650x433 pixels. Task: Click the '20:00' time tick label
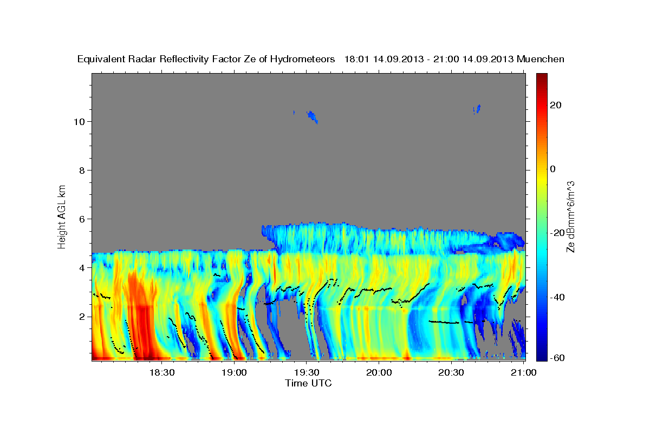click(x=379, y=372)
